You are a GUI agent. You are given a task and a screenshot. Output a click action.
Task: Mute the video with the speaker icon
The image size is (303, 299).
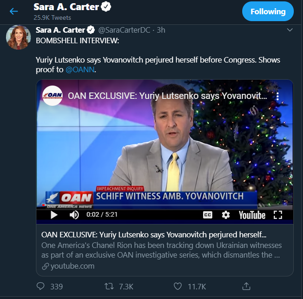[x=74, y=215]
